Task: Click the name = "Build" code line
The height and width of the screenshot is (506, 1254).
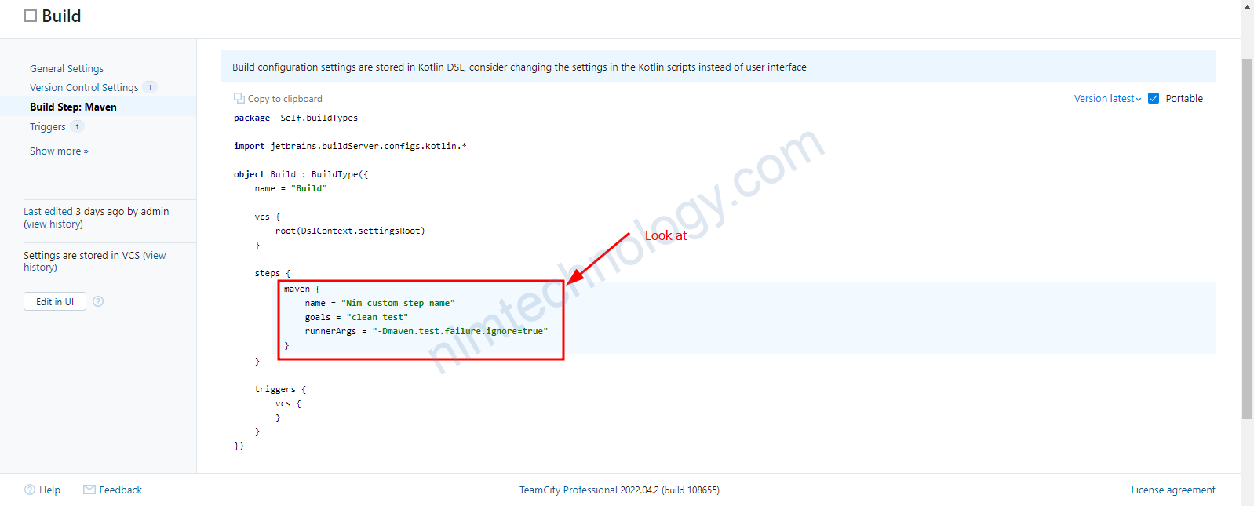Action: tap(290, 188)
